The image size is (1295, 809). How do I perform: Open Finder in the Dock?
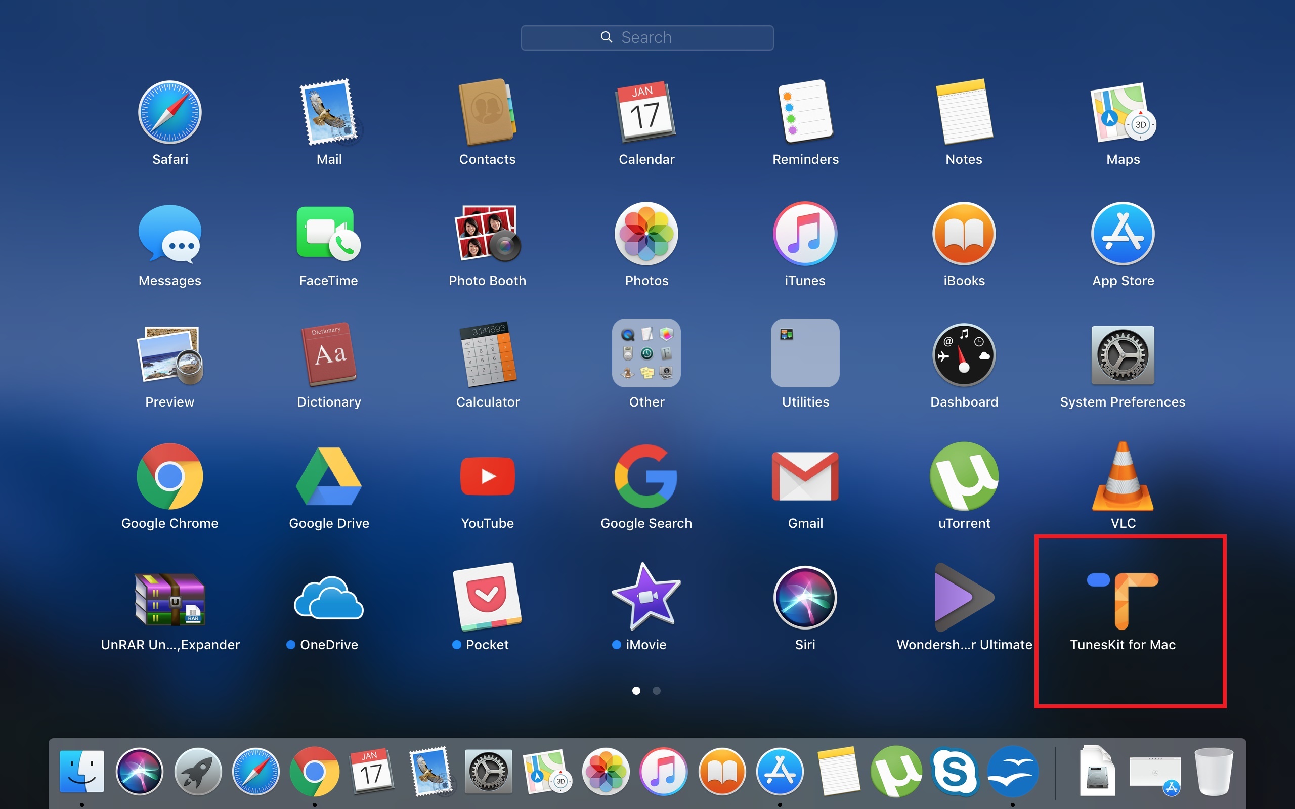(82, 771)
